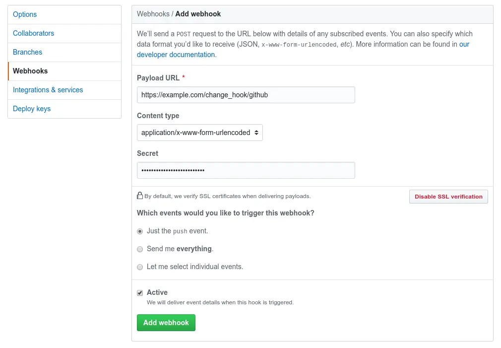Go to Collaborators in the sidebar

pyautogui.click(x=33, y=33)
